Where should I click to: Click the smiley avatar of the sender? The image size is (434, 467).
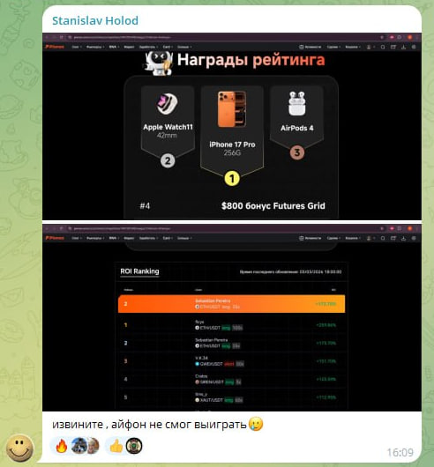tap(20, 448)
